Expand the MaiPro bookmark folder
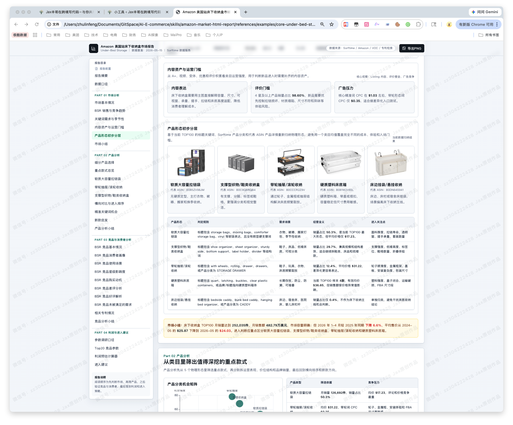513x425 pixels. (x=173, y=35)
